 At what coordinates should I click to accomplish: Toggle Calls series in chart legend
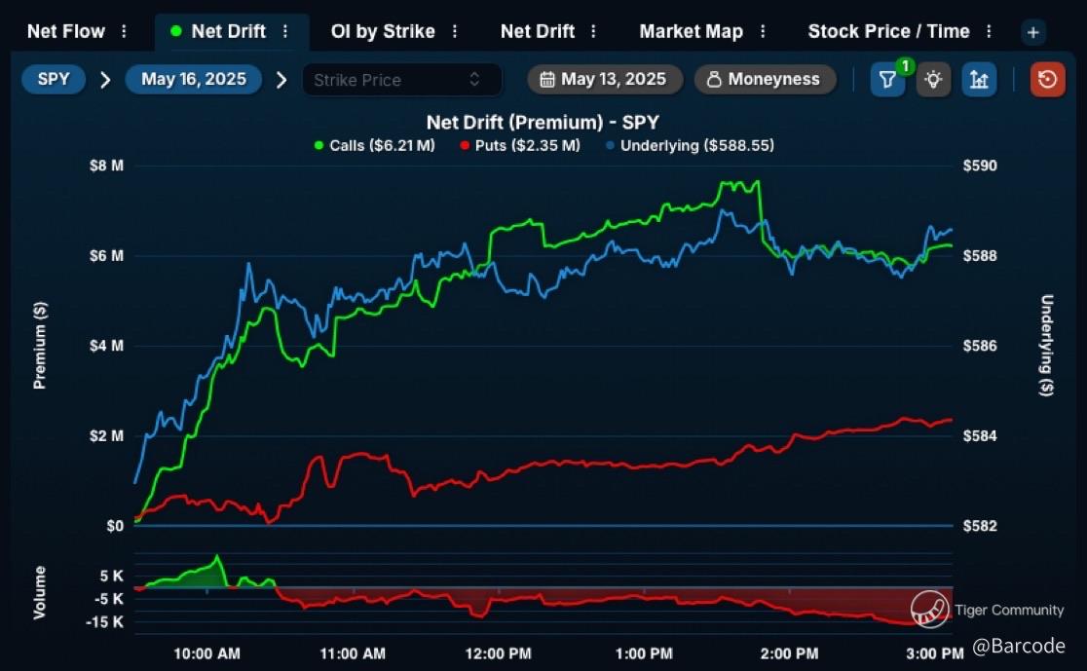(374, 145)
